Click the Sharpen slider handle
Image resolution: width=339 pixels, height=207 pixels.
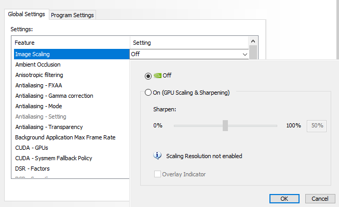[225, 125]
